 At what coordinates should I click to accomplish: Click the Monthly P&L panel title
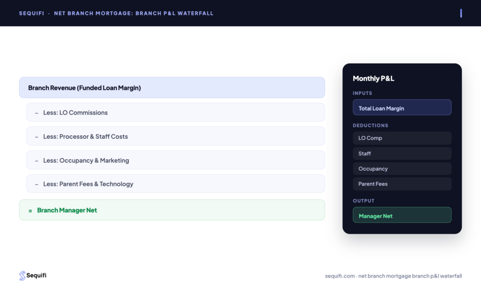click(373, 79)
